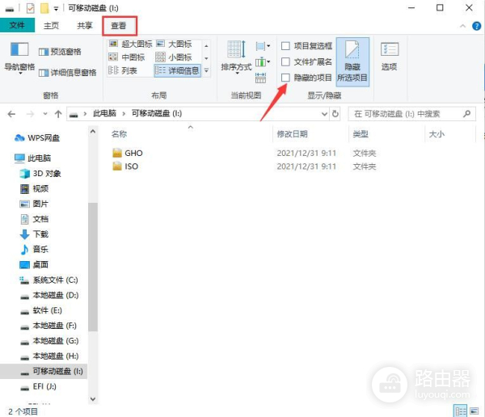Choose Large icons (大图标) layout
This screenshot has height=417, width=485.
(x=174, y=44)
